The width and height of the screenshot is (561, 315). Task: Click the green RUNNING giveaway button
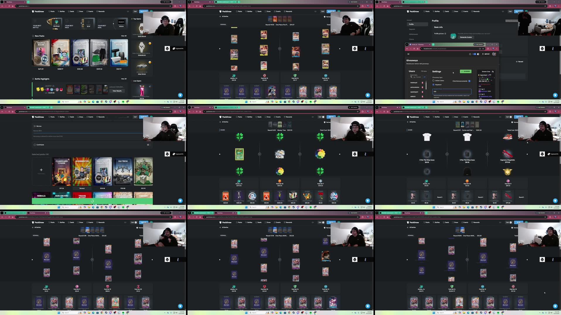point(465,71)
